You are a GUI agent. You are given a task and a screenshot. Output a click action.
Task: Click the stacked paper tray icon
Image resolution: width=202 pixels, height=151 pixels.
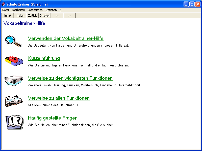[x=14, y=81]
